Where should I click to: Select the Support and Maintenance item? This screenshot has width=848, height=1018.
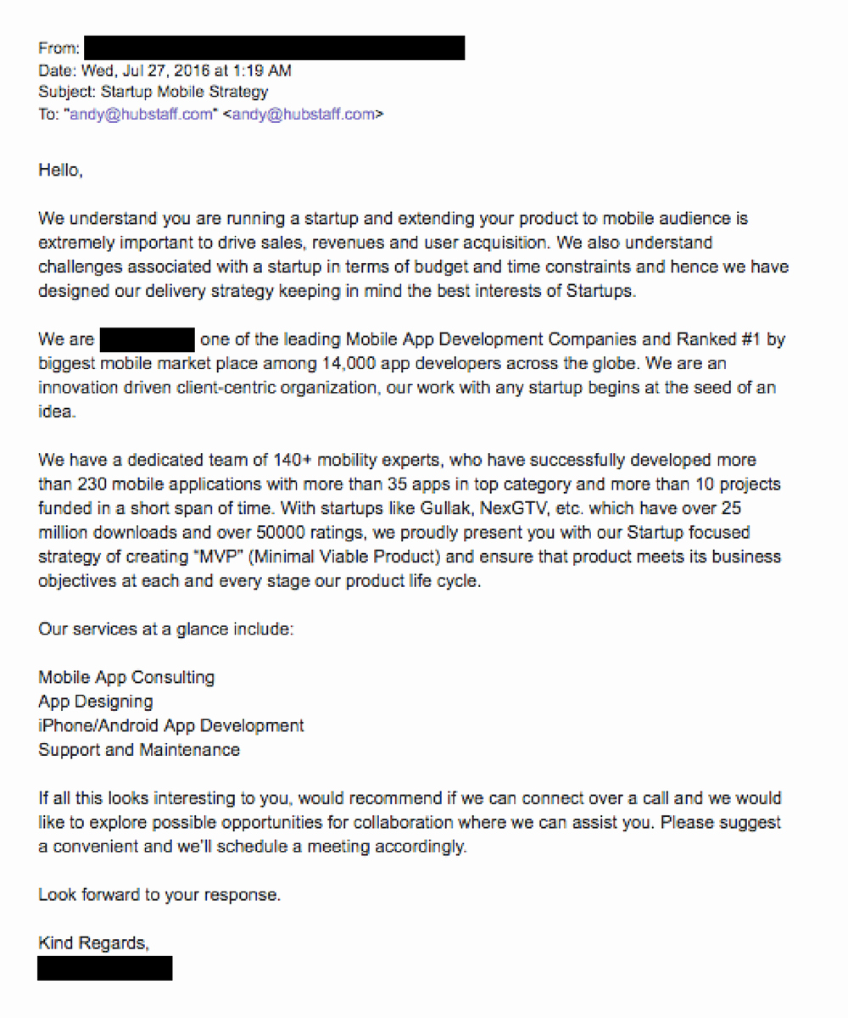(139, 750)
